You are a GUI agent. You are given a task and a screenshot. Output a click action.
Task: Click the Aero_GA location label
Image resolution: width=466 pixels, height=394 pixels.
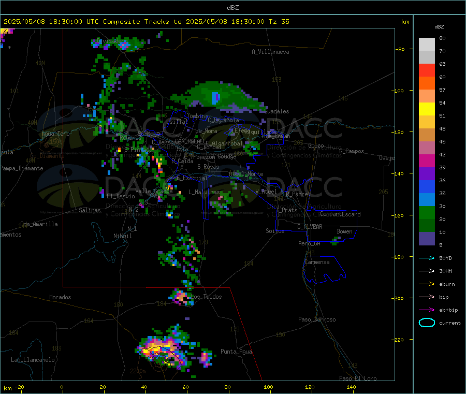pyautogui.click(x=310, y=243)
